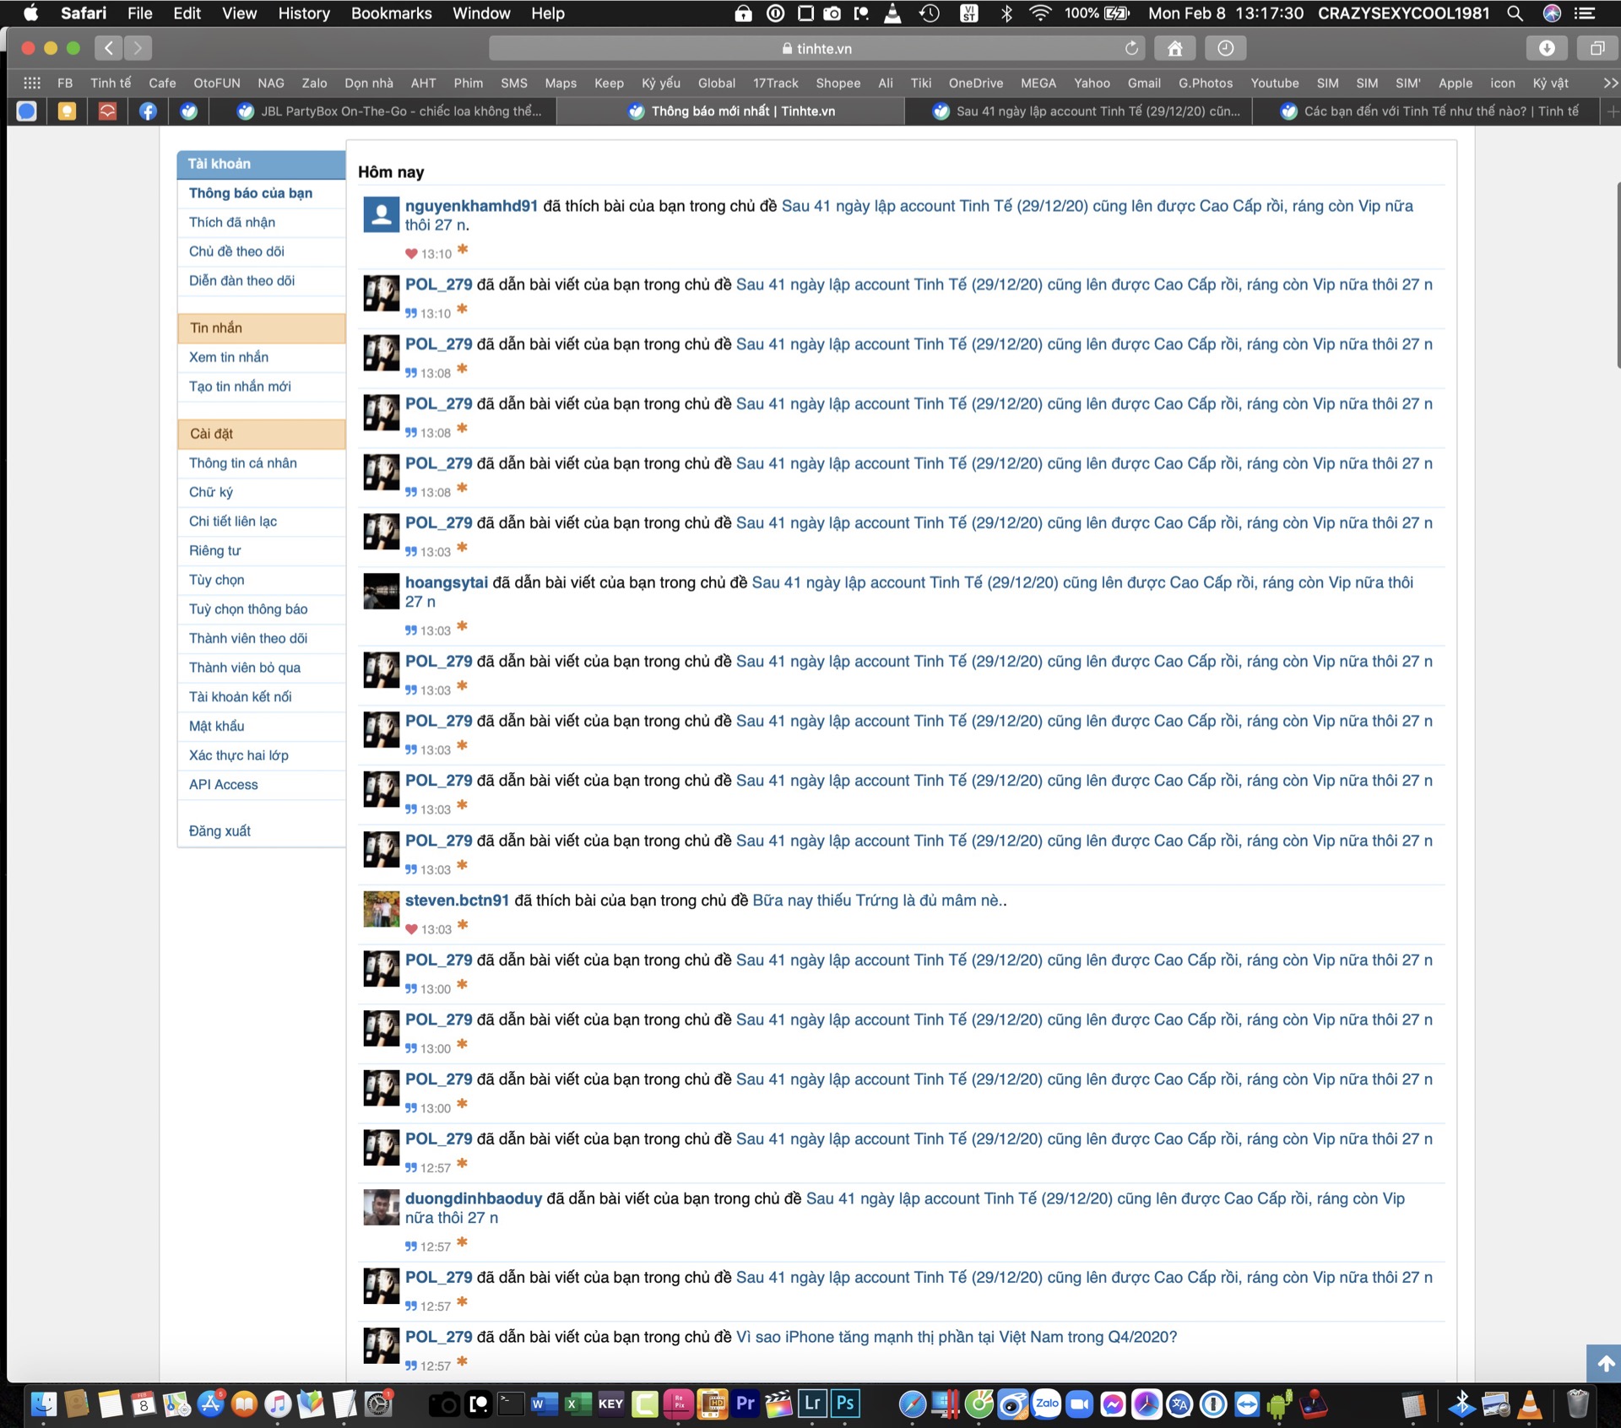Open Premiere Pro from the Dock
This screenshot has height=1428, width=1621.
coord(745,1404)
